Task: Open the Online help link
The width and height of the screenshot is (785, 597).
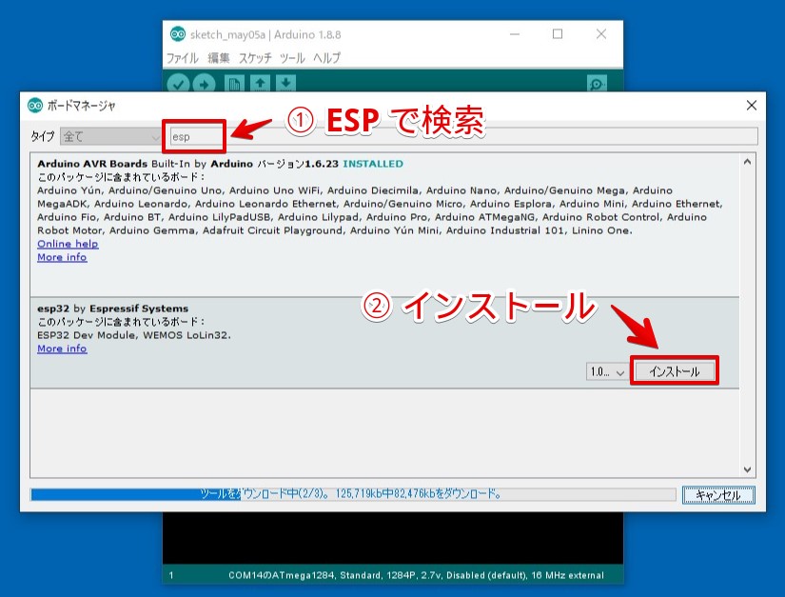Action: click(x=68, y=244)
